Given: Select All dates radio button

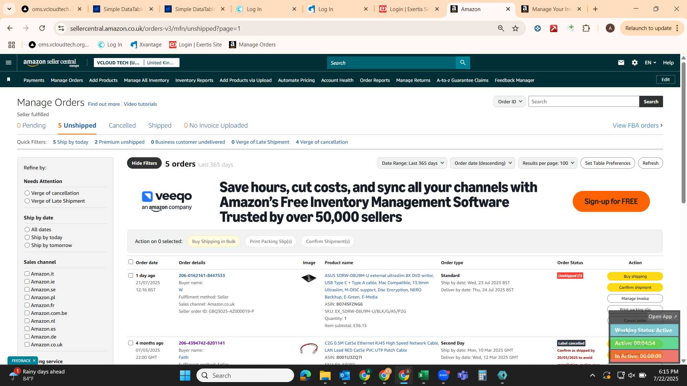Looking at the screenshot, I should pos(27,229).
